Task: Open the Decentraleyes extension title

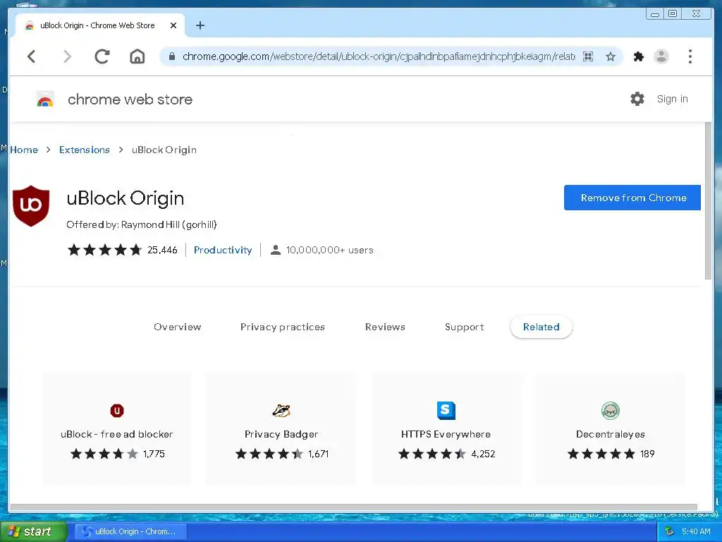Action: pos(611,434)
